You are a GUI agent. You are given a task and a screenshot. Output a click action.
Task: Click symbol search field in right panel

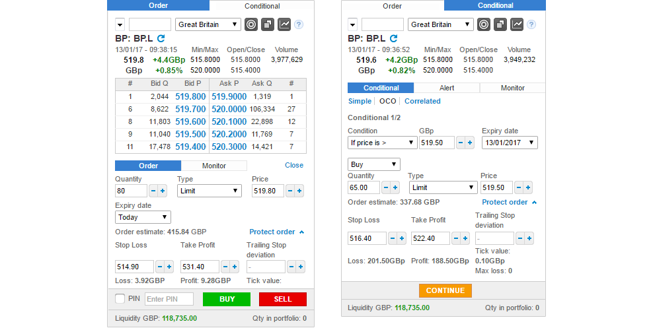click(382, 24)
